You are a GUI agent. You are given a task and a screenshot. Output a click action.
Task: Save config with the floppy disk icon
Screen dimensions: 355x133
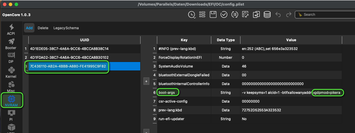point(213,15)
